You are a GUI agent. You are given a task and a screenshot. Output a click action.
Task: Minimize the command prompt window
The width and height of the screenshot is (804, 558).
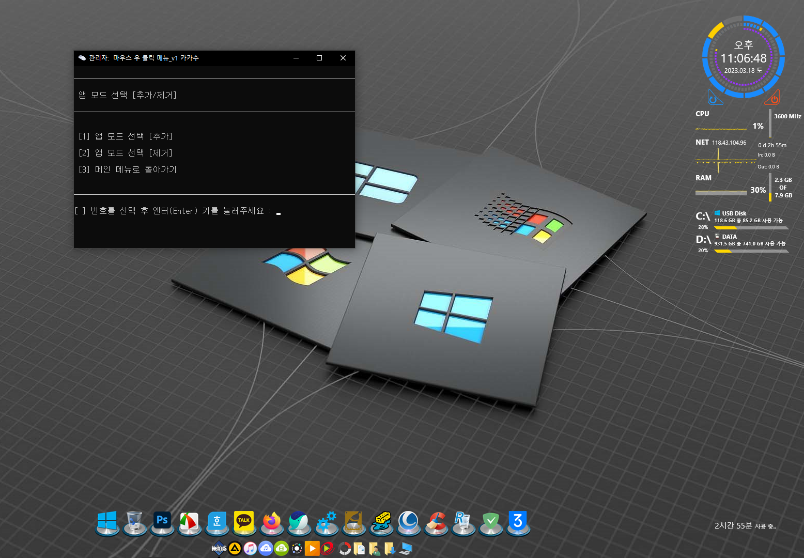tap(296, 58)
